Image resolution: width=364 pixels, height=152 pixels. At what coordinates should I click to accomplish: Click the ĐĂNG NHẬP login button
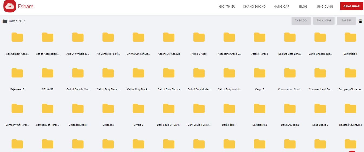pyautogui.click(x=352, y=6)
